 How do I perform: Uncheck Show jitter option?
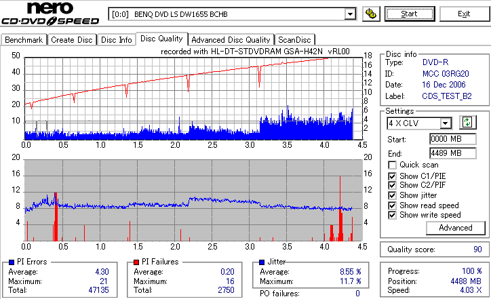(392, 195)
